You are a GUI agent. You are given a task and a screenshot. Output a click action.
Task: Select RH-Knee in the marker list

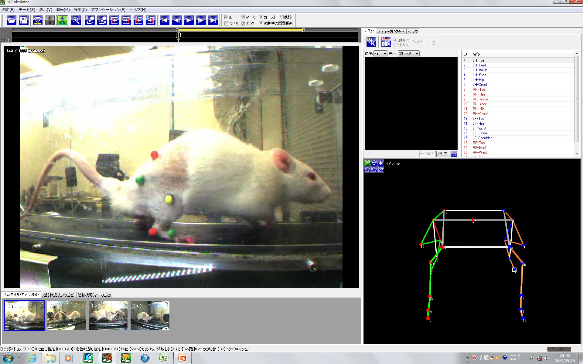click(479, 104)
